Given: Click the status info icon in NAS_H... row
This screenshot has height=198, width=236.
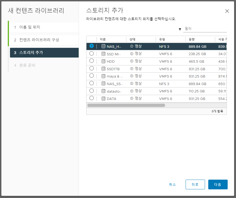Looking at the screenshot, I should click(x=132, y=46).
